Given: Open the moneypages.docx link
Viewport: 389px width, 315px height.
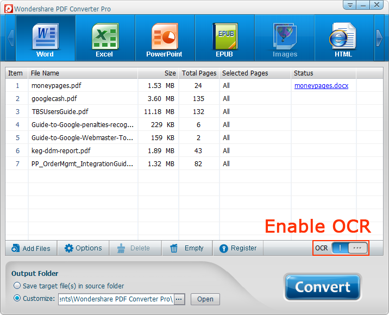Looking at the screenshot, I should point(321,86).
